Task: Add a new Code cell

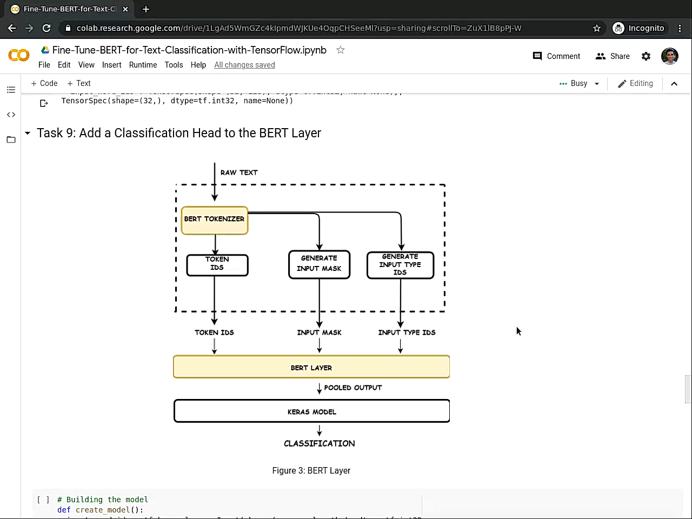Action: click(x=44, y=83)
